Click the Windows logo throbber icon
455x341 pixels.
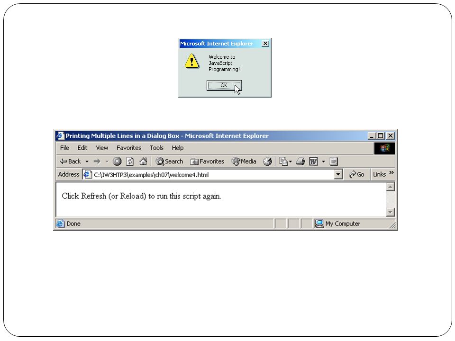coord(384,148)
